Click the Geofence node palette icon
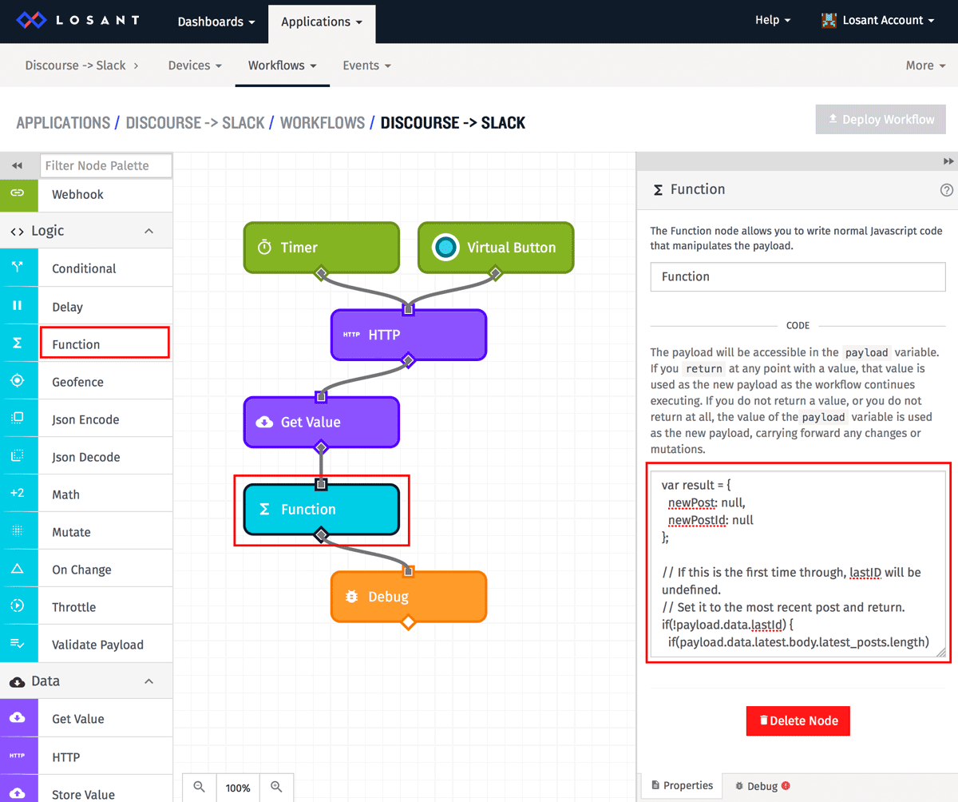 pos(18,381)
